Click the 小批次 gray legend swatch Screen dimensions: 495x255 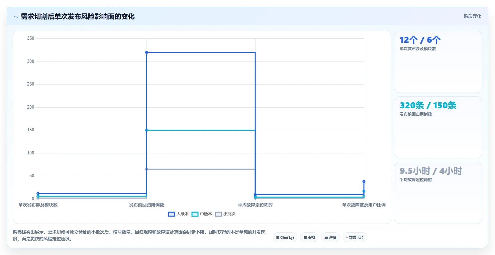[218, 214]
